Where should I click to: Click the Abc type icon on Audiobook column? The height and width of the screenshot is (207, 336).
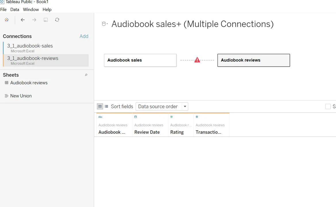[x=100, y=117]
